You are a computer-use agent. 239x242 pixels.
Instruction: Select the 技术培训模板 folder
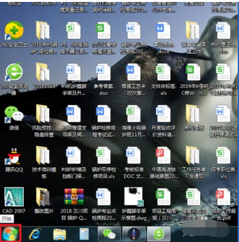44,163
